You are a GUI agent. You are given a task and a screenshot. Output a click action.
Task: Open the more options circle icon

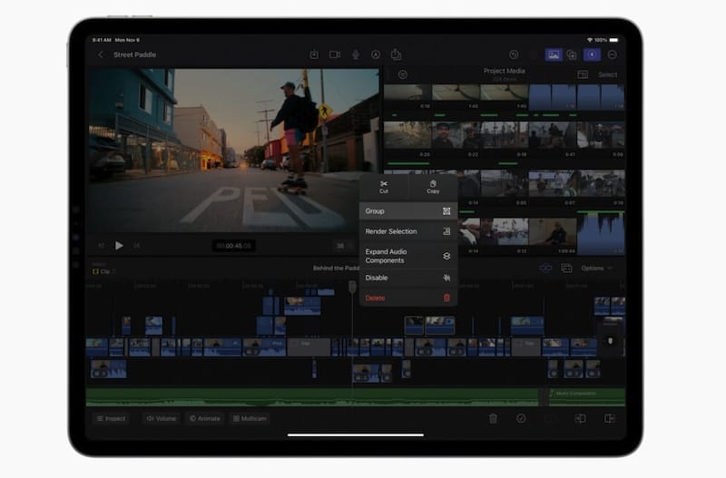[x=612, y=54]
